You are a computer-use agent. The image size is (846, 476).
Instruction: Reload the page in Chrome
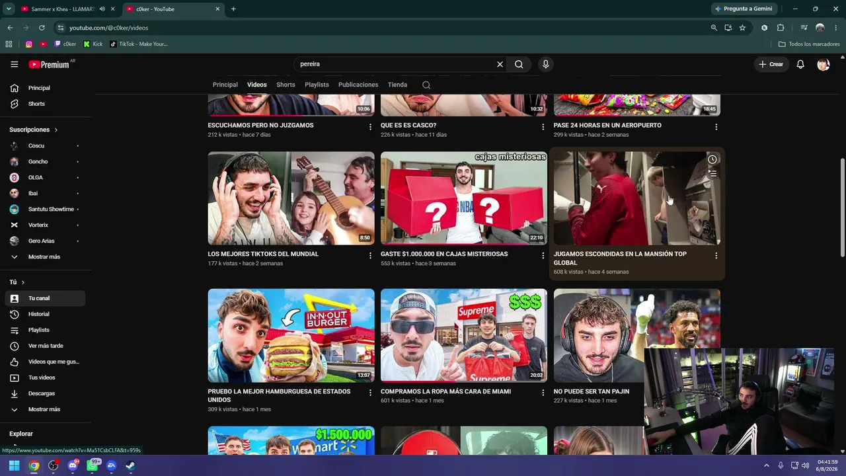[42, 28]
